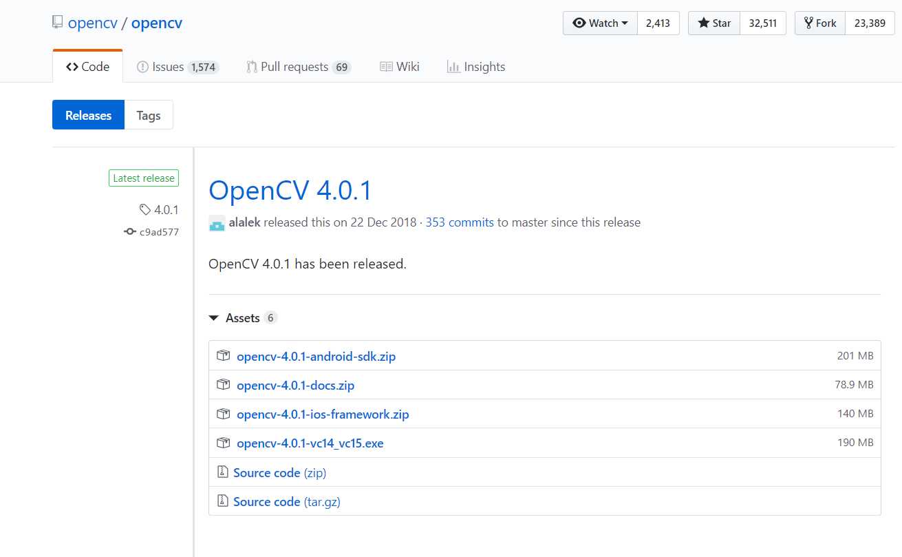Collapse the Assets section triangle
The image size is (902, 557).
pyautogui.click(x=214, y=318)
